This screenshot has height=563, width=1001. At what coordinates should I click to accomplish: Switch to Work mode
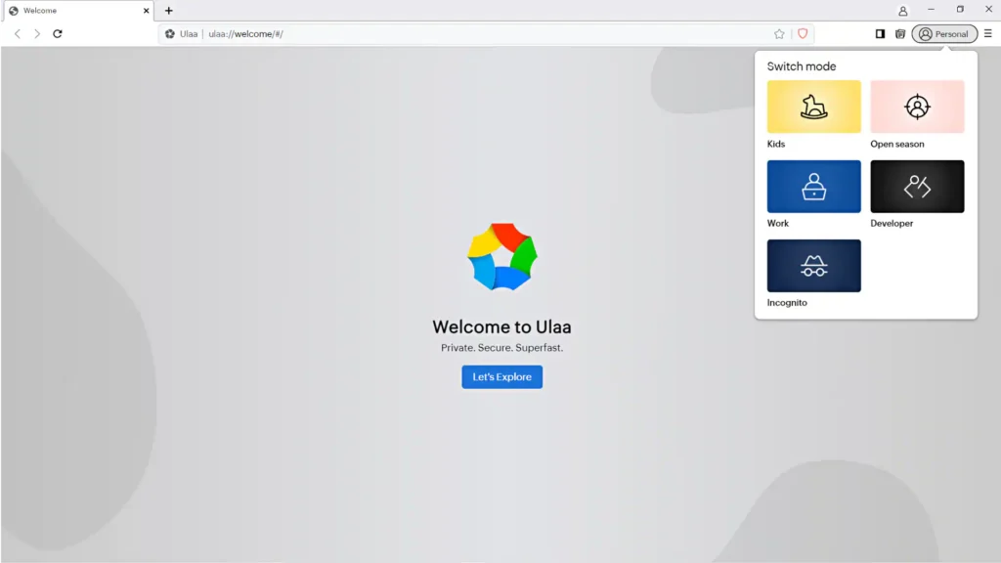(x=813, y=186)
